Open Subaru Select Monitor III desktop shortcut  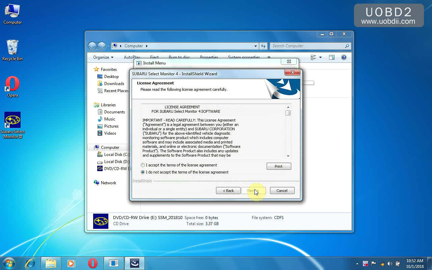(12, 120)
